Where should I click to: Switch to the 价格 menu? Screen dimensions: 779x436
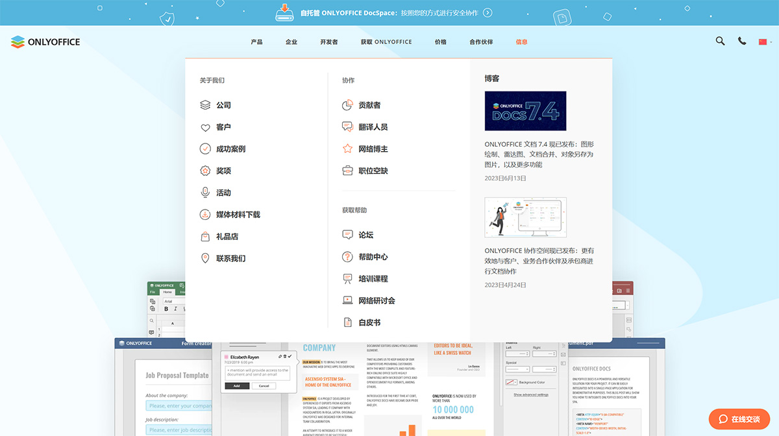440,41
